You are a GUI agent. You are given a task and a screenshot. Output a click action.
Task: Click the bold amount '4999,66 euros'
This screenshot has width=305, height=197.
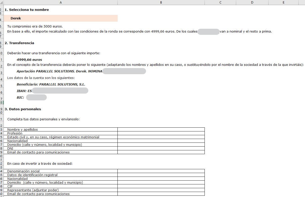coord(29,60)
